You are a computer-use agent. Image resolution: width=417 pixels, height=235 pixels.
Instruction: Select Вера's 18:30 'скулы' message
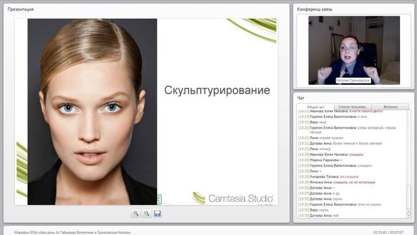point(313,210)
